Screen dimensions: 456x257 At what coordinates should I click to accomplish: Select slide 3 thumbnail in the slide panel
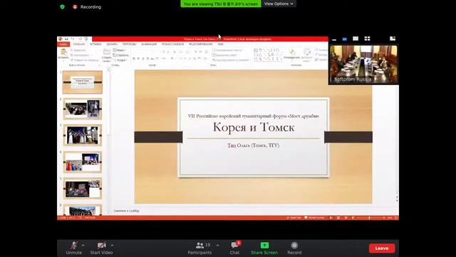83,135
